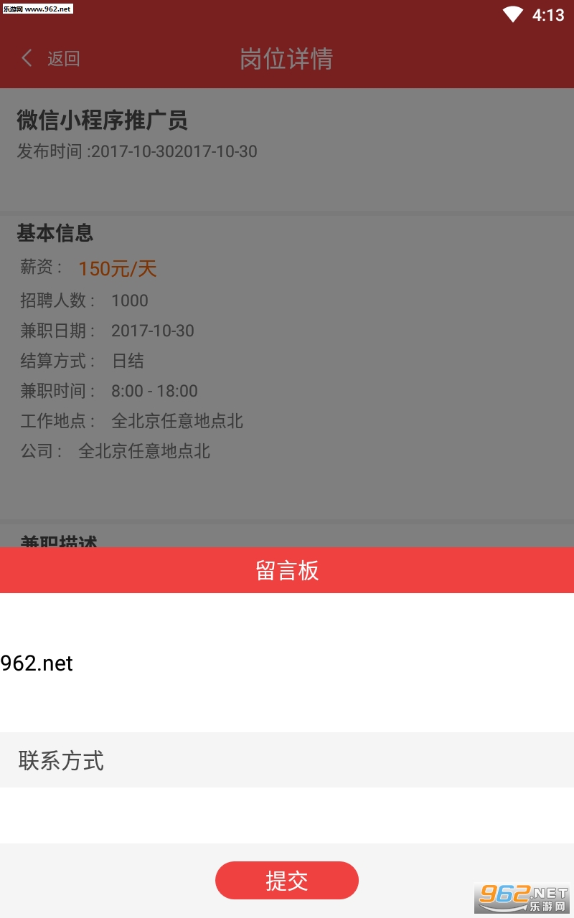The width and height of the screenshot is (574, 918).
Task: Click the 提交 submit button
Action: coord(287,880)
